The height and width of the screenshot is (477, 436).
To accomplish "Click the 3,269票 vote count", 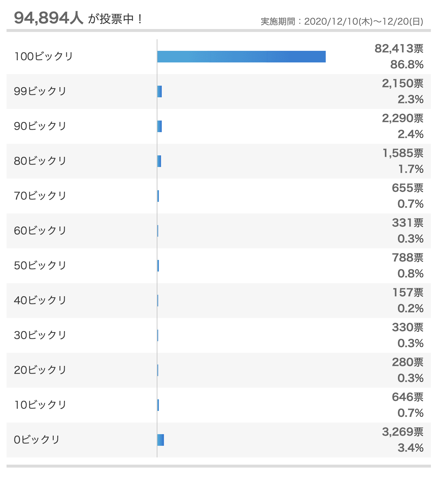I will 403,432.
